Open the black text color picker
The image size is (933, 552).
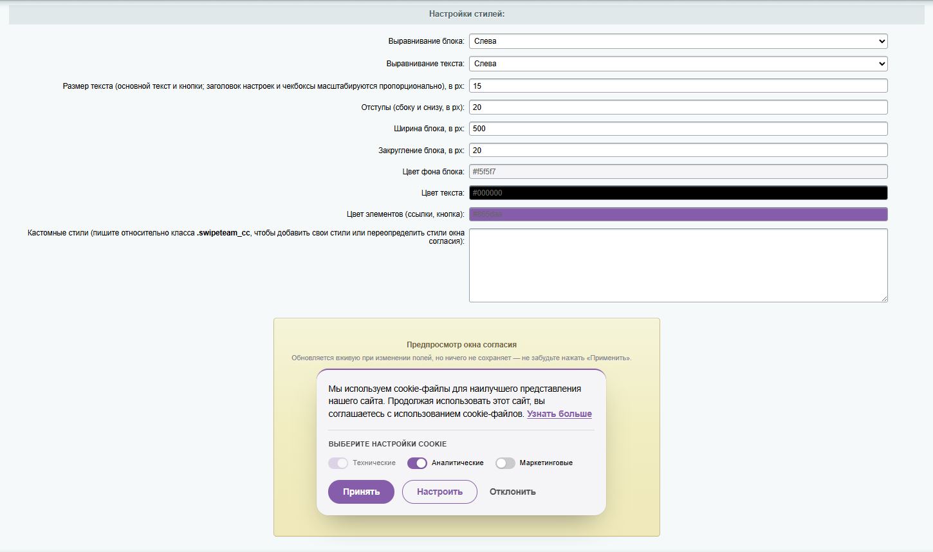[x=678, y=193]
